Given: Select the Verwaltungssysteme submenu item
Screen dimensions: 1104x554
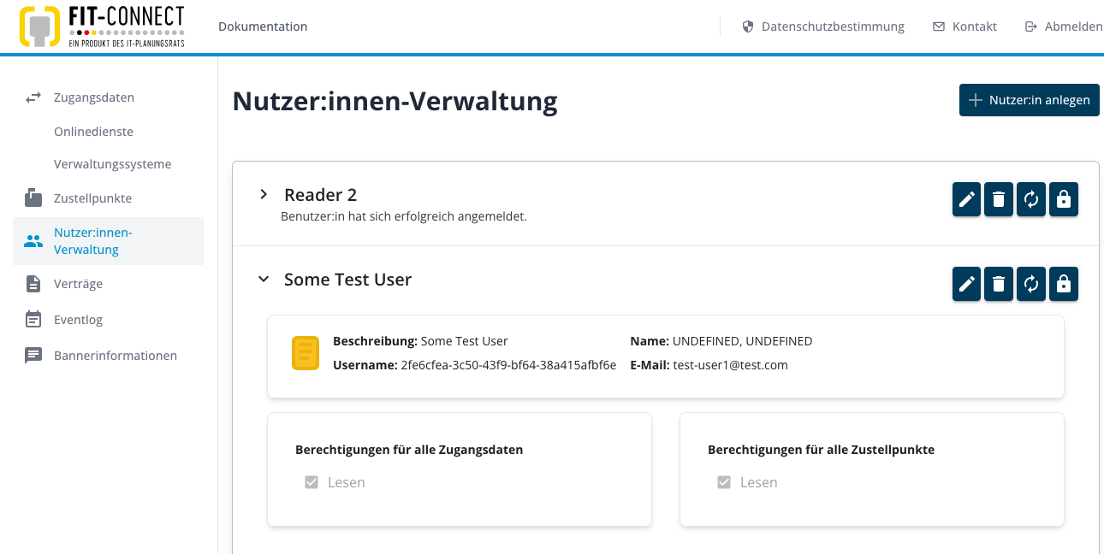Looking at the screenshot, I should (112, 164).
